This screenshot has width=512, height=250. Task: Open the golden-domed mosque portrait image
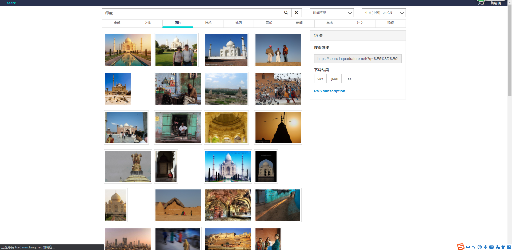[x=118, y=89]
